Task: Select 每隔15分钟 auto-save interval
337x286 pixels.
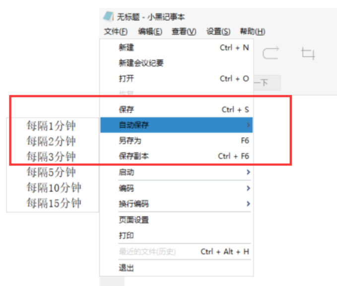Action: coord(53,203)
